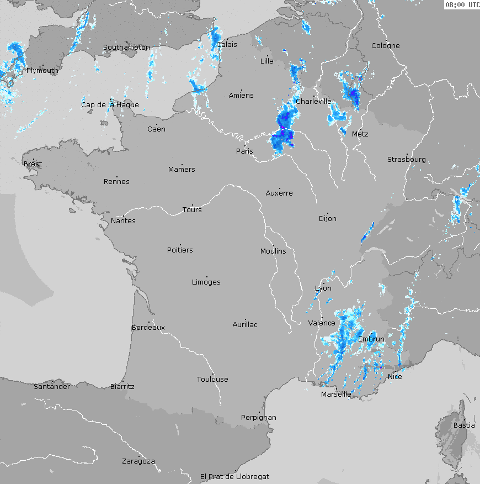Click the Aurillac city label
The image size is (480, 484).
[245, 325]
